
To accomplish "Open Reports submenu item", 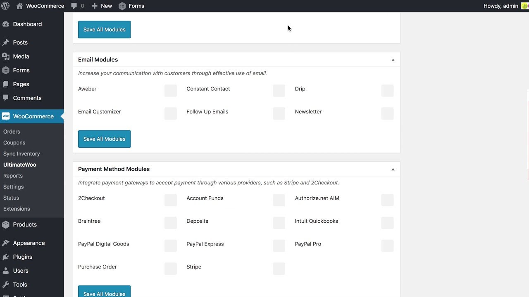I will [x=13, y=176].
